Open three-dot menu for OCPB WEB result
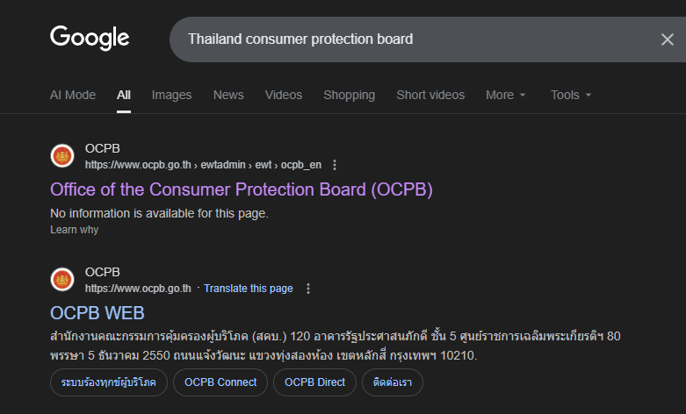 click(307, 289)
